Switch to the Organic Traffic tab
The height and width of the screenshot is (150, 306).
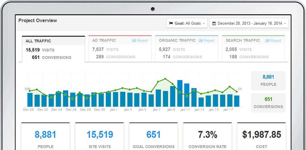187,49
